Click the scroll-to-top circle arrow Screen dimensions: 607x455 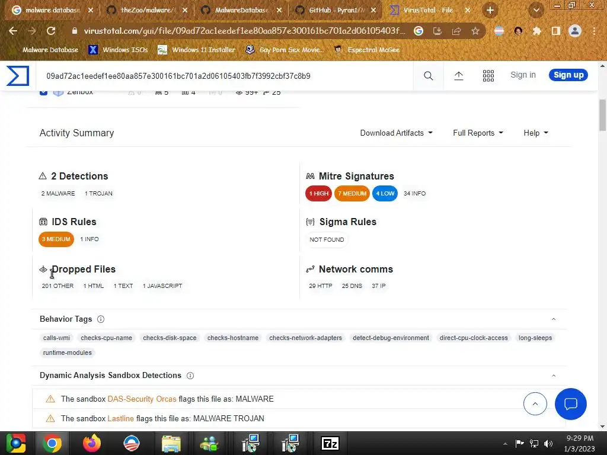[x=535, y=403]
